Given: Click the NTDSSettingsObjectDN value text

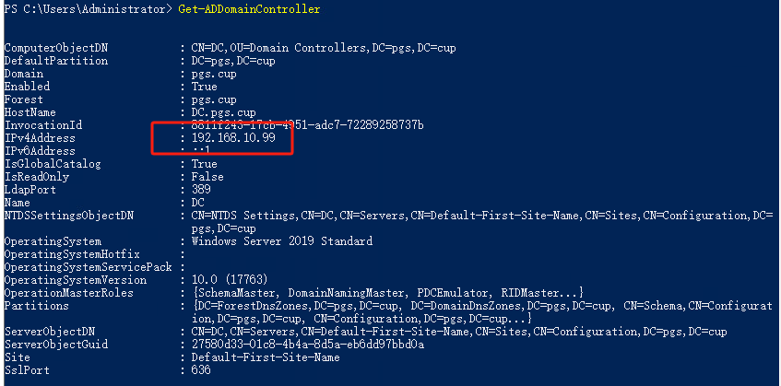Looking at the screenshot, I should 482,222.
